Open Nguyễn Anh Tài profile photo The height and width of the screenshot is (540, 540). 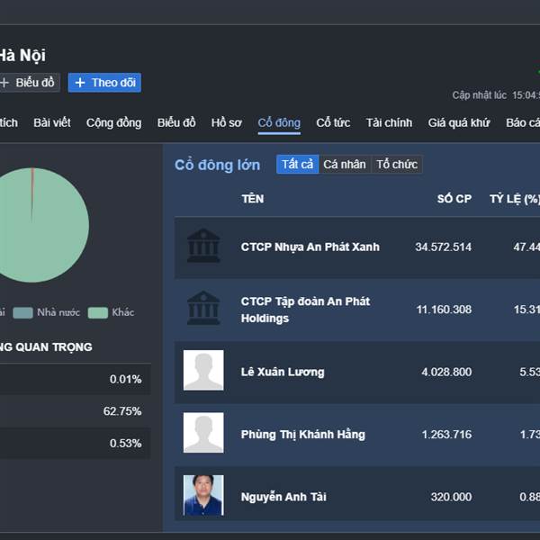[x=203, y=495]
